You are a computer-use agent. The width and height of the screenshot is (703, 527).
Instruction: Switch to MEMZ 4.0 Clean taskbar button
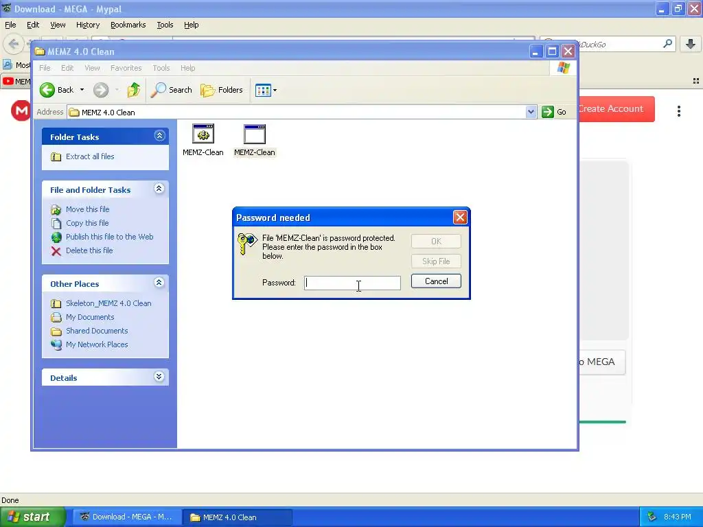[x=238, y=517]
